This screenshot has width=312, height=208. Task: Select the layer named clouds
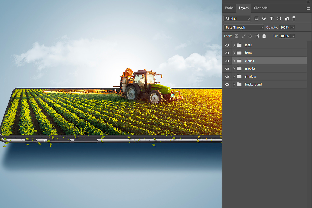249,61
